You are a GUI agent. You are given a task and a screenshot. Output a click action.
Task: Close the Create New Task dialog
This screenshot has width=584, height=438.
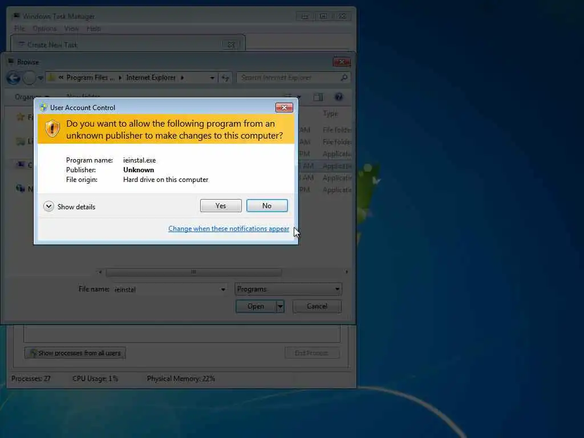(231, 44)
